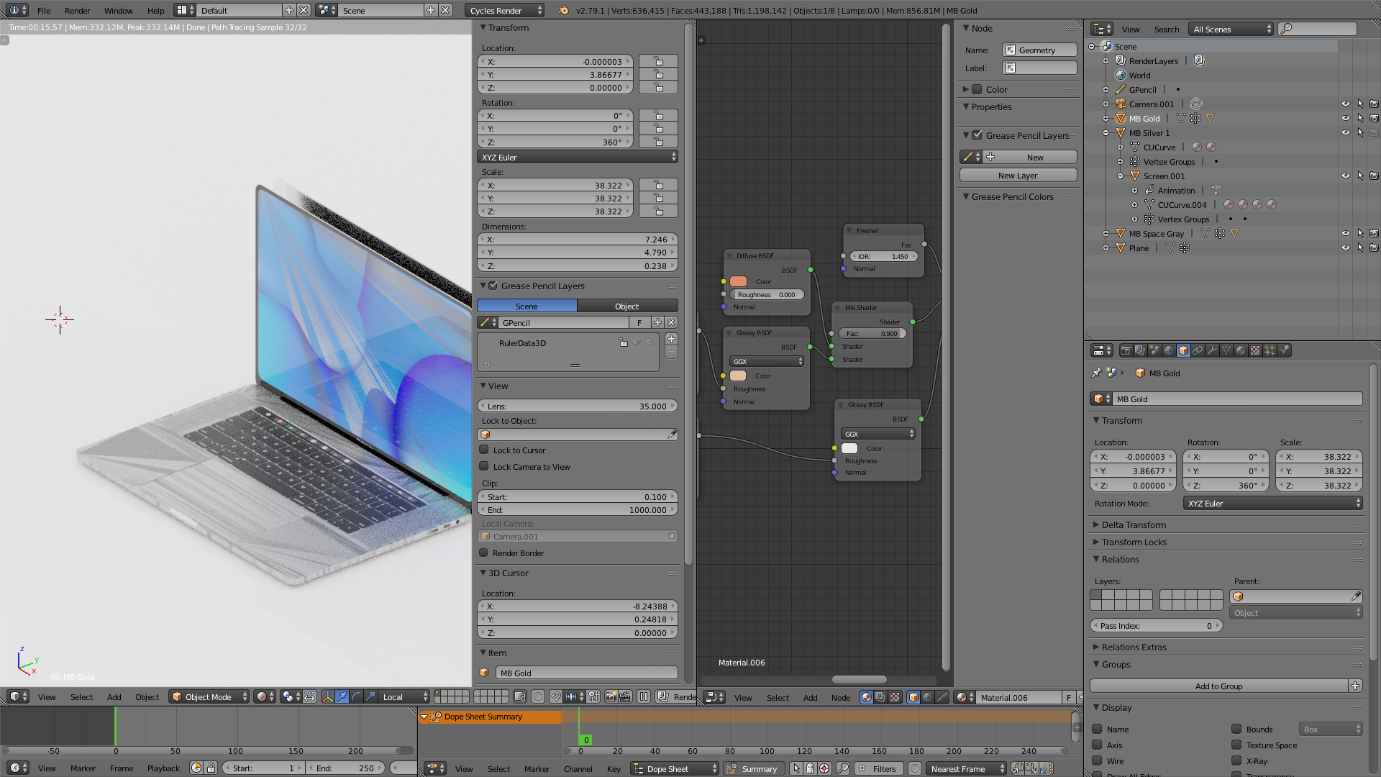Hide MB Silver 1 using its eye toggle
The image size is (1381, 777).
coord(1345,132)
